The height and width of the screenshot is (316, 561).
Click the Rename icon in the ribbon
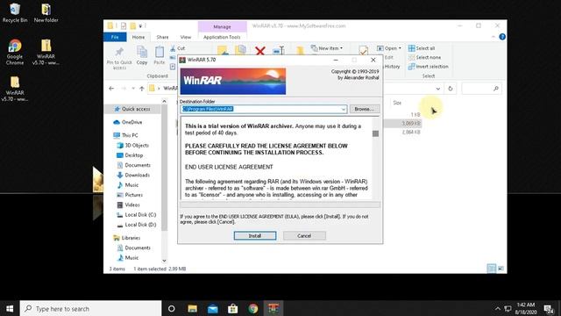pos(279,51)
